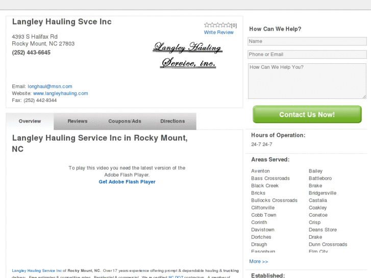Switch to the Overview tab
This screenshot has height=278, width=371.
coord(30,121)
